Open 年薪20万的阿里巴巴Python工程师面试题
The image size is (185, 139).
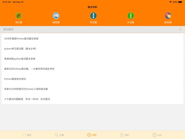pyautogui.click(x=92, y=89)
